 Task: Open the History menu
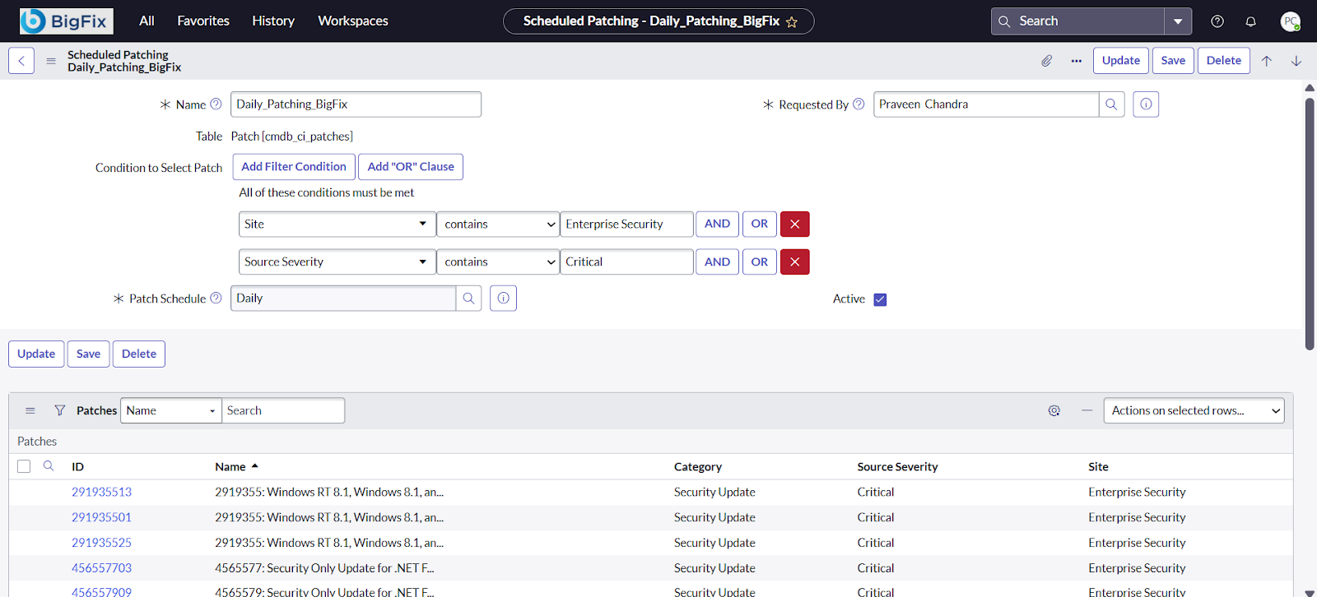coord(273,21)
